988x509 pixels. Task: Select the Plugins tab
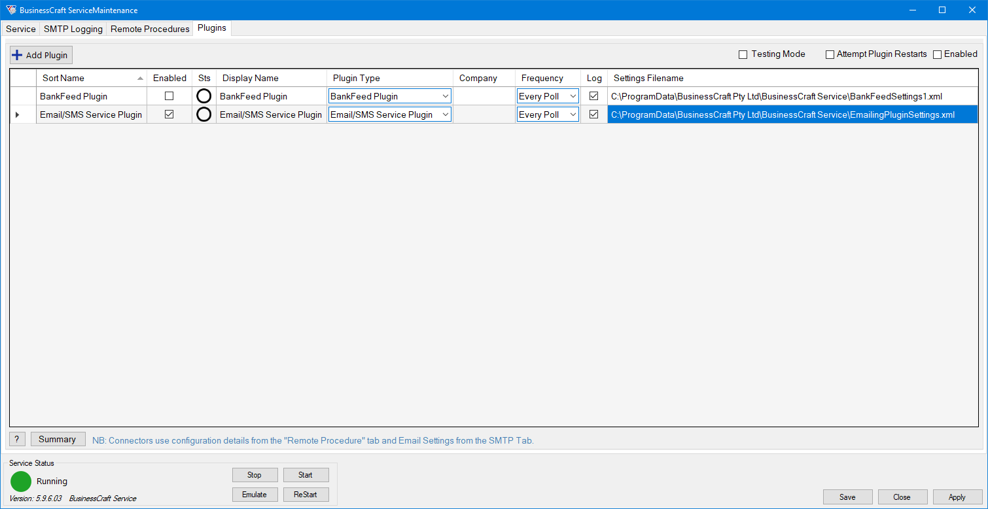point(212,28)
